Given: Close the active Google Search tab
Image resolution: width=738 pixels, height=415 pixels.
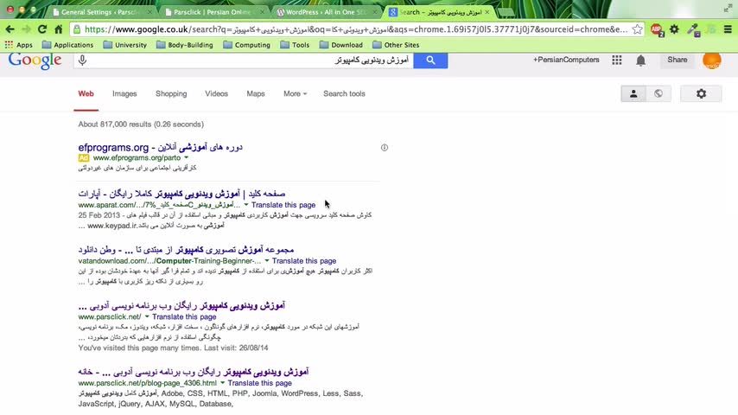Looking at the screenshot, I should [487, 12].
